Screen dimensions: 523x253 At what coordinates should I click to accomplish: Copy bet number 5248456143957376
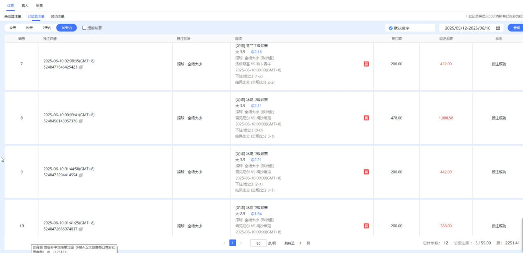click(80, 121)
